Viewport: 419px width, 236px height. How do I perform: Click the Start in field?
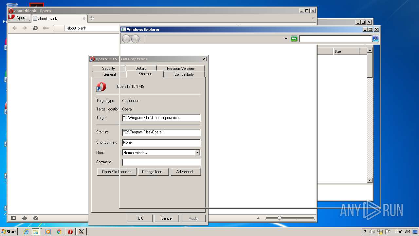pyautogui.click(x=161, y=132)
